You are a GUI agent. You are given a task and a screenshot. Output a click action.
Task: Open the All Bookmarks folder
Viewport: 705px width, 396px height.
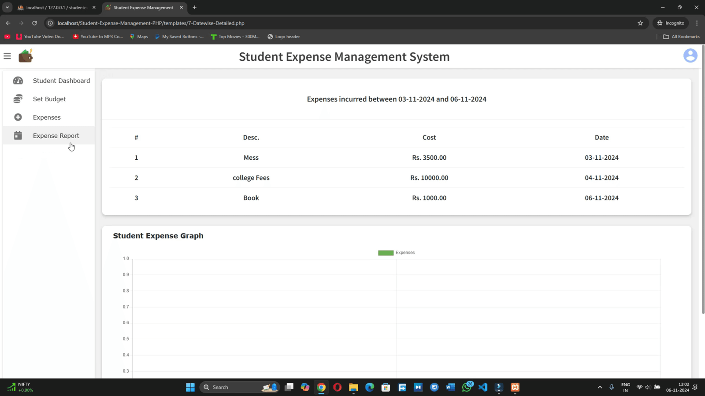pos(681,37)
